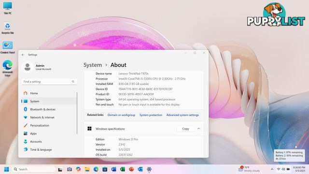
Task: Click the Settings sidebar scrollbar
Action: pos(77,113)
